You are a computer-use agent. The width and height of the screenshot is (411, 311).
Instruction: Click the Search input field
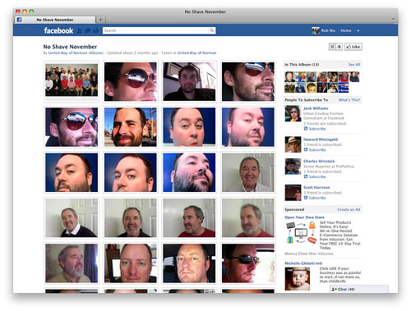click(x=155, y=30)
